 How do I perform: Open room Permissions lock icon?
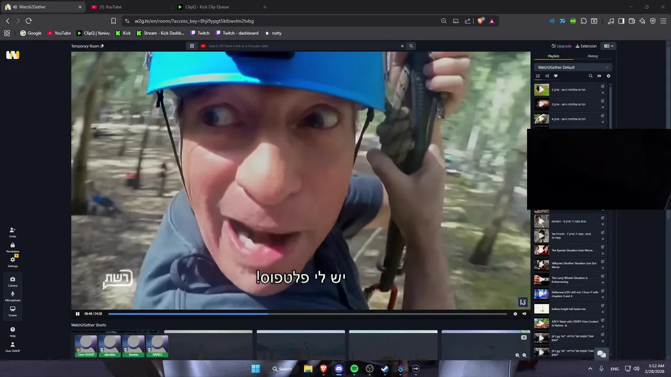13,247
